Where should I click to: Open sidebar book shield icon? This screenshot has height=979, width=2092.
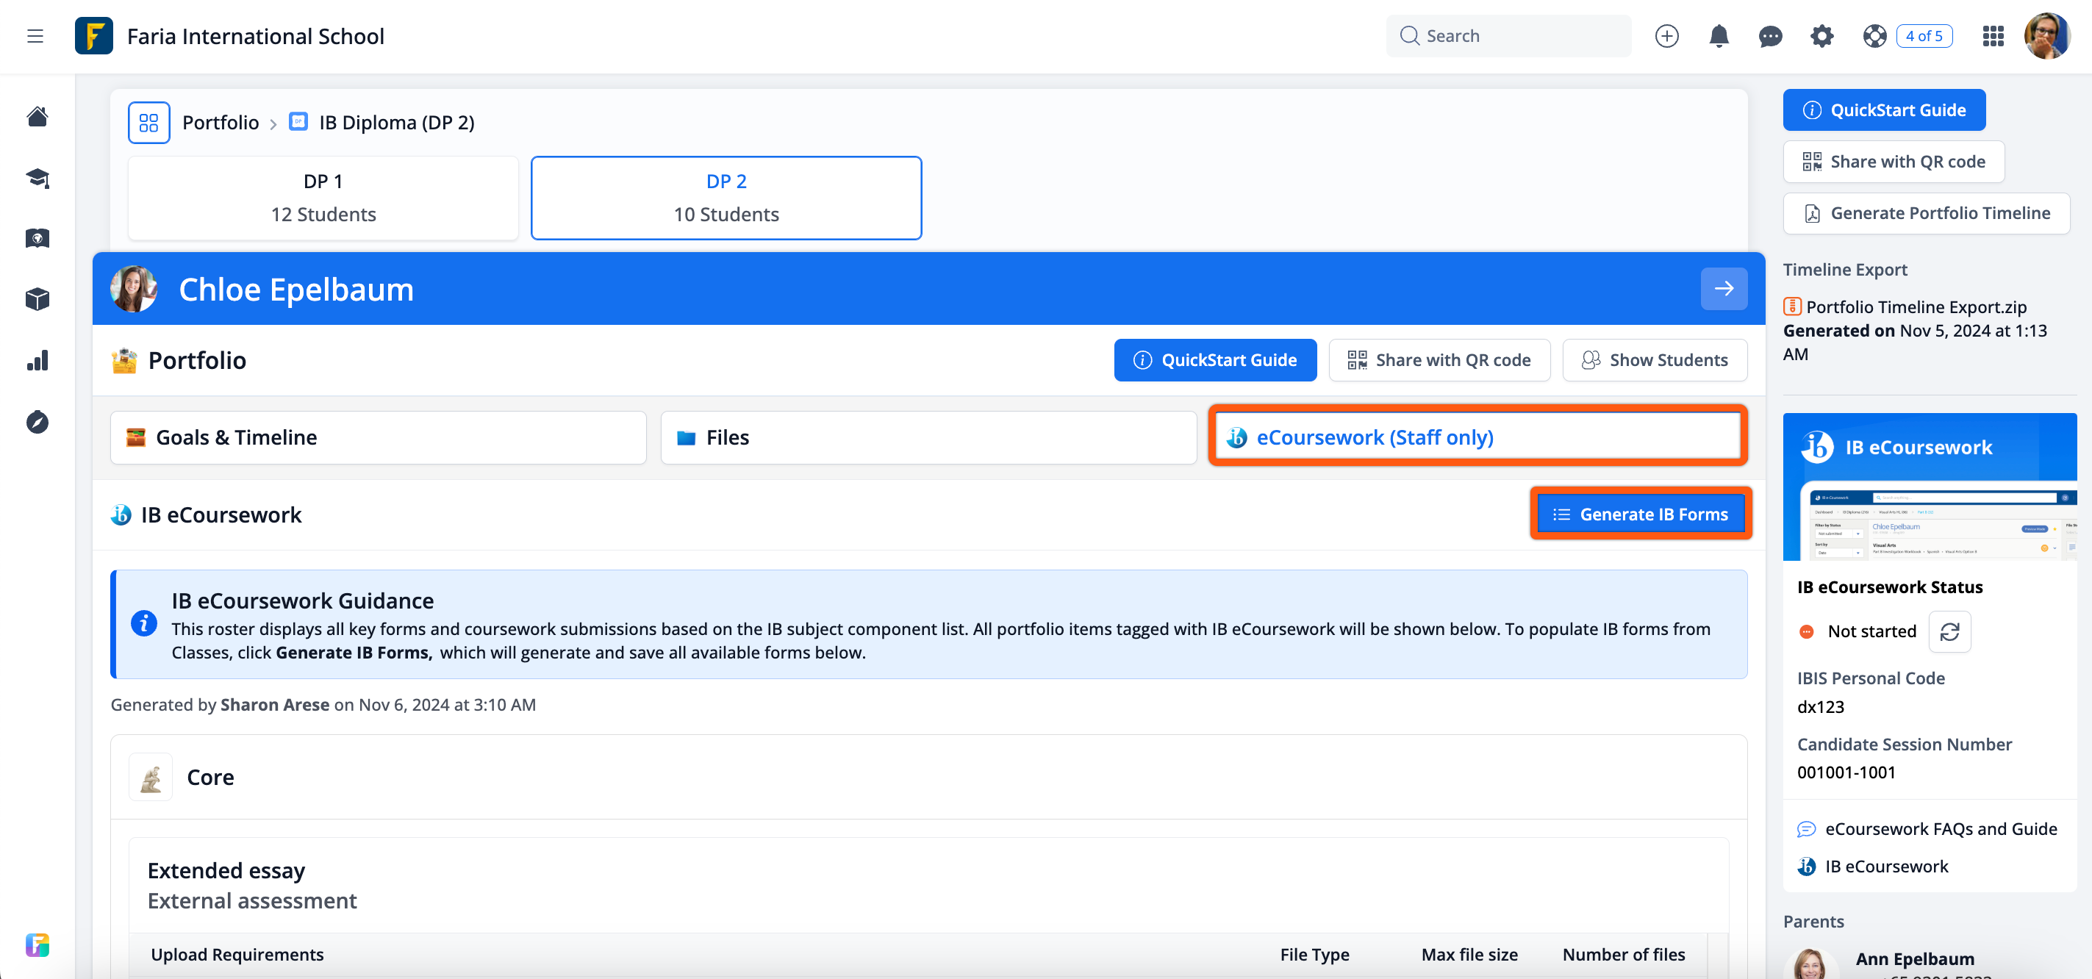point(37,238)
